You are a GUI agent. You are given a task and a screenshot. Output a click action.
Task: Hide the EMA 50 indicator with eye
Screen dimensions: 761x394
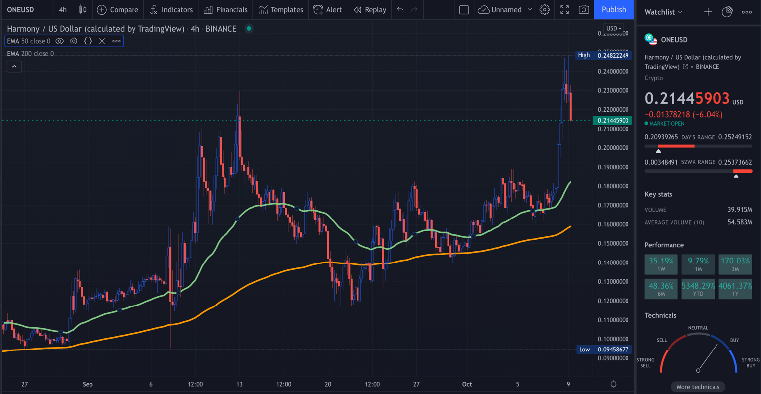[x=60, y=41]
